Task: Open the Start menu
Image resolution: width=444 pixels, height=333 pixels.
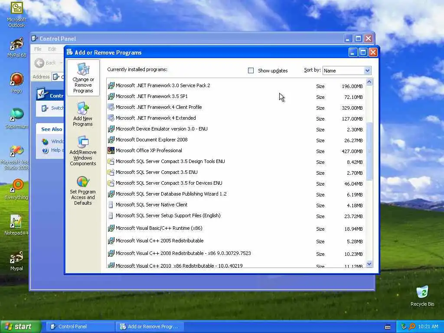Action: click(20, 326)
